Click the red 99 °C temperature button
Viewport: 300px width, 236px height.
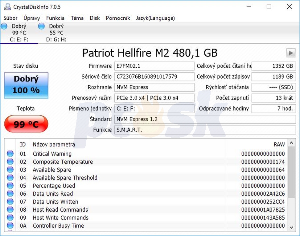pos(26,124)
